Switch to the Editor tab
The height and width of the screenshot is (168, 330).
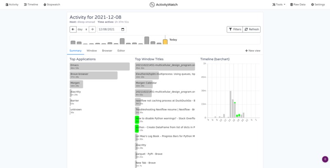coord(121,51)
